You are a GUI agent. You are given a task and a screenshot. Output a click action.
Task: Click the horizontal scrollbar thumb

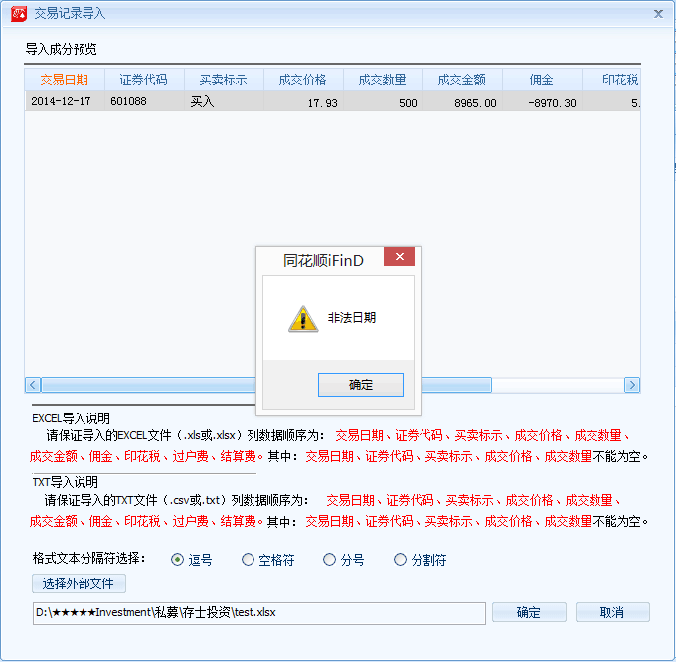point(266,385)
